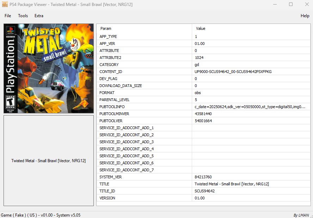Select the CATEGORY parameter name
This screenshot has height=218, width=313.
tap(109, 65)
